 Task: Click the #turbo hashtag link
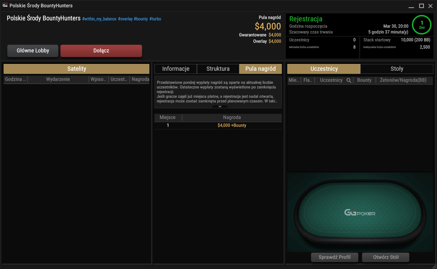click(155, 19)
